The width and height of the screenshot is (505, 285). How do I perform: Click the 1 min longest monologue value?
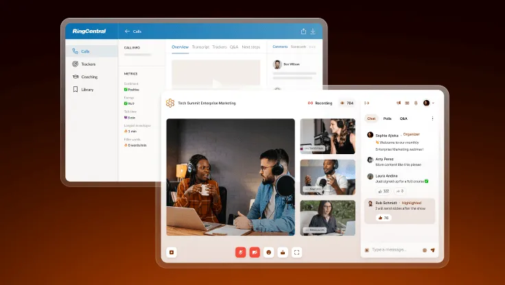[130, 132]
